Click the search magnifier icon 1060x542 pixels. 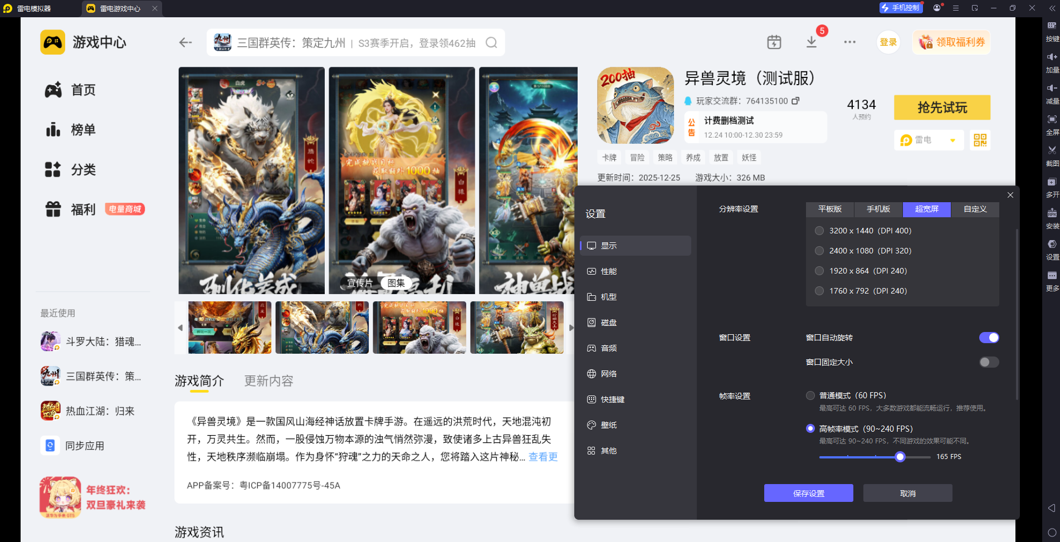[491, 43]
